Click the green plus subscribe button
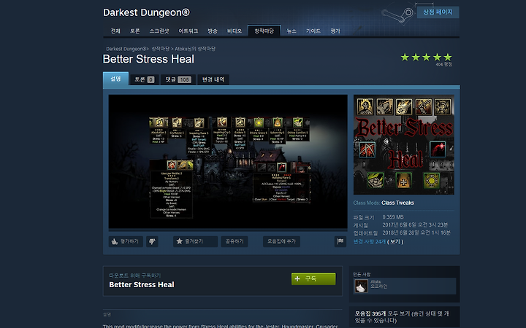The height and width of the screenshot is (328, 526). click(313, 278)
